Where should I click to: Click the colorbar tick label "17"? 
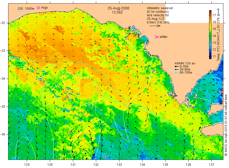coord(214,15)
